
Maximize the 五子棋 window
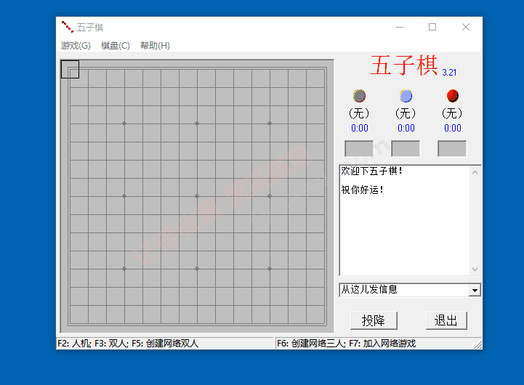432,27
